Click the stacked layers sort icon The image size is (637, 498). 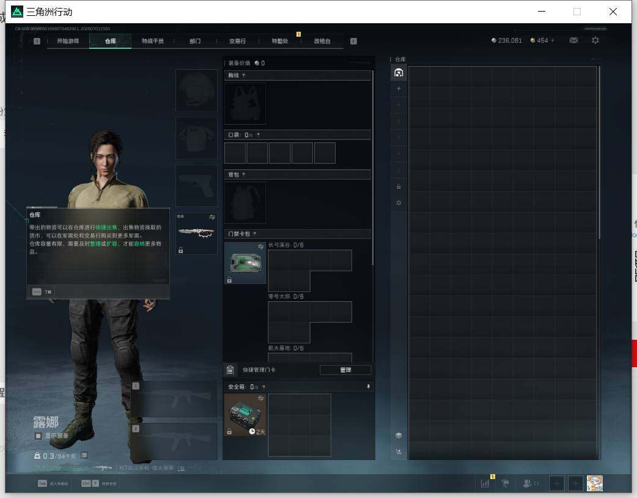point(399,436)
